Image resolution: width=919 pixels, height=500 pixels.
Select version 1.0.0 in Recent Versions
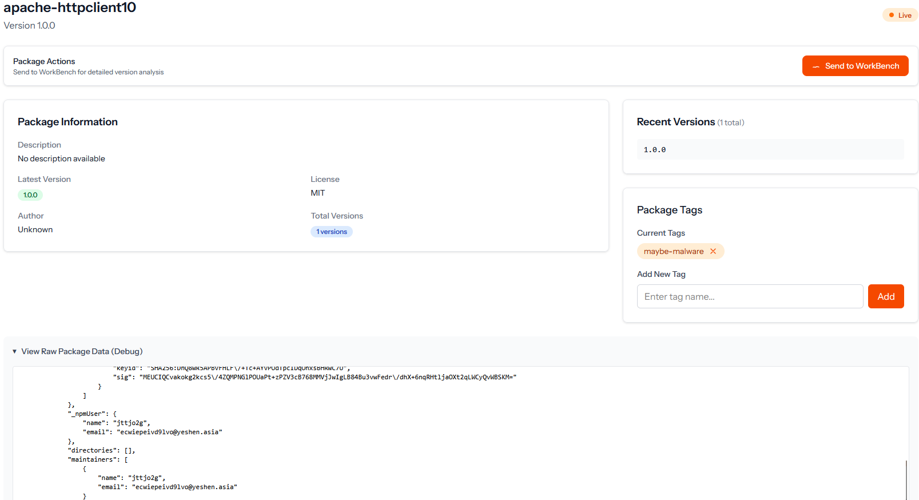click(655, 149)
